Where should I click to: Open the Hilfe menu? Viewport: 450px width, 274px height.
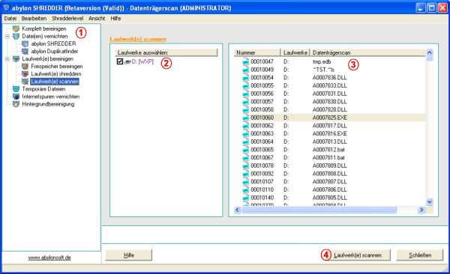(x=115, y=19)
